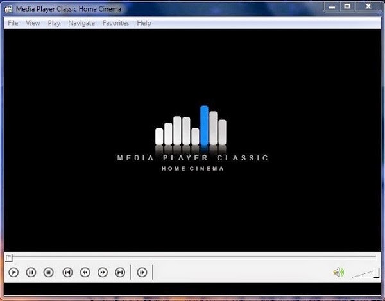Skip ahead with the Next track button
Screen dimensions: 385x301
pos(120,272)
